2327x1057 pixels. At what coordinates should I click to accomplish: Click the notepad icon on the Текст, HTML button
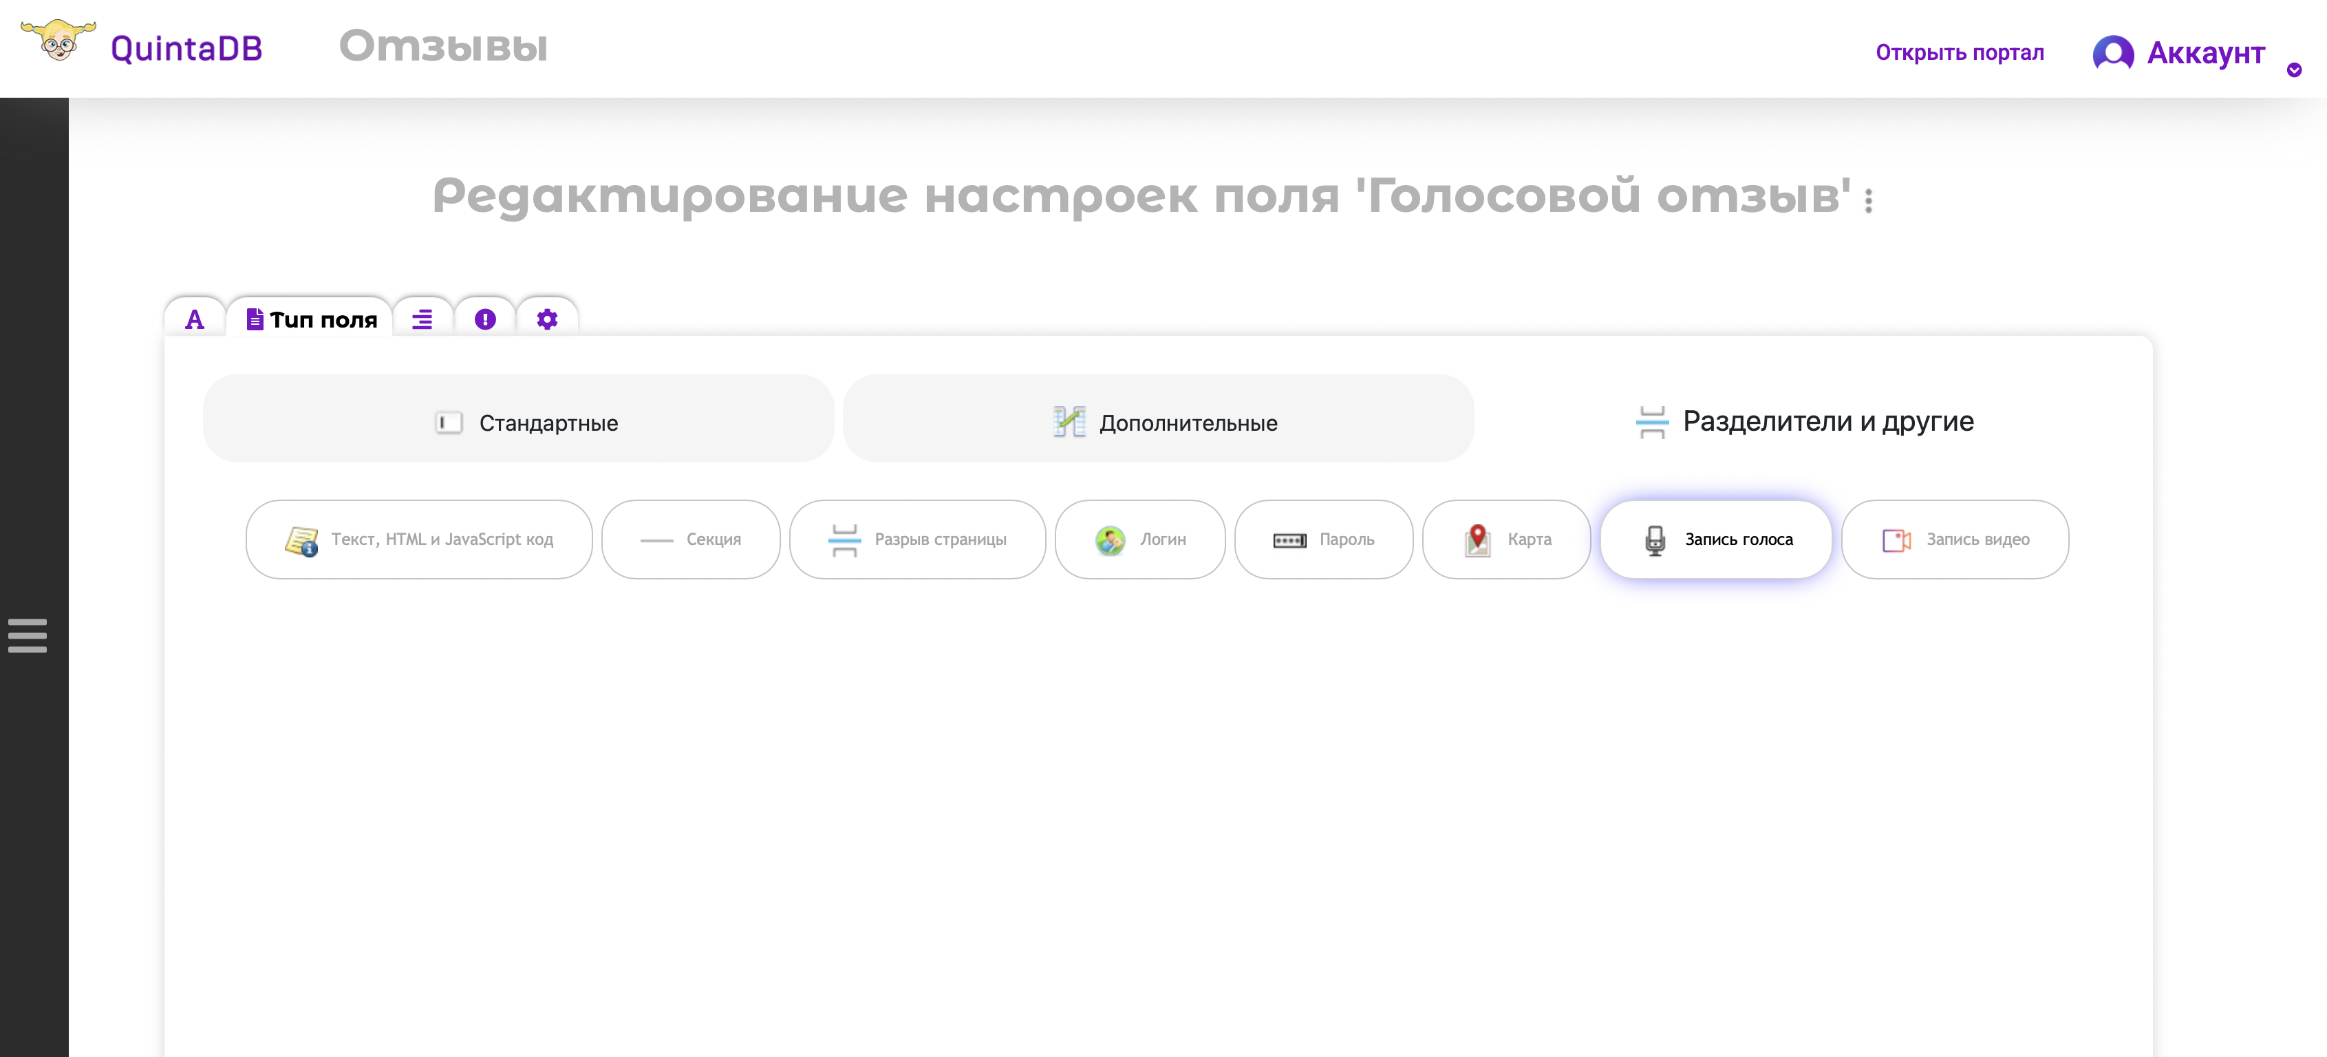[302, 541]
